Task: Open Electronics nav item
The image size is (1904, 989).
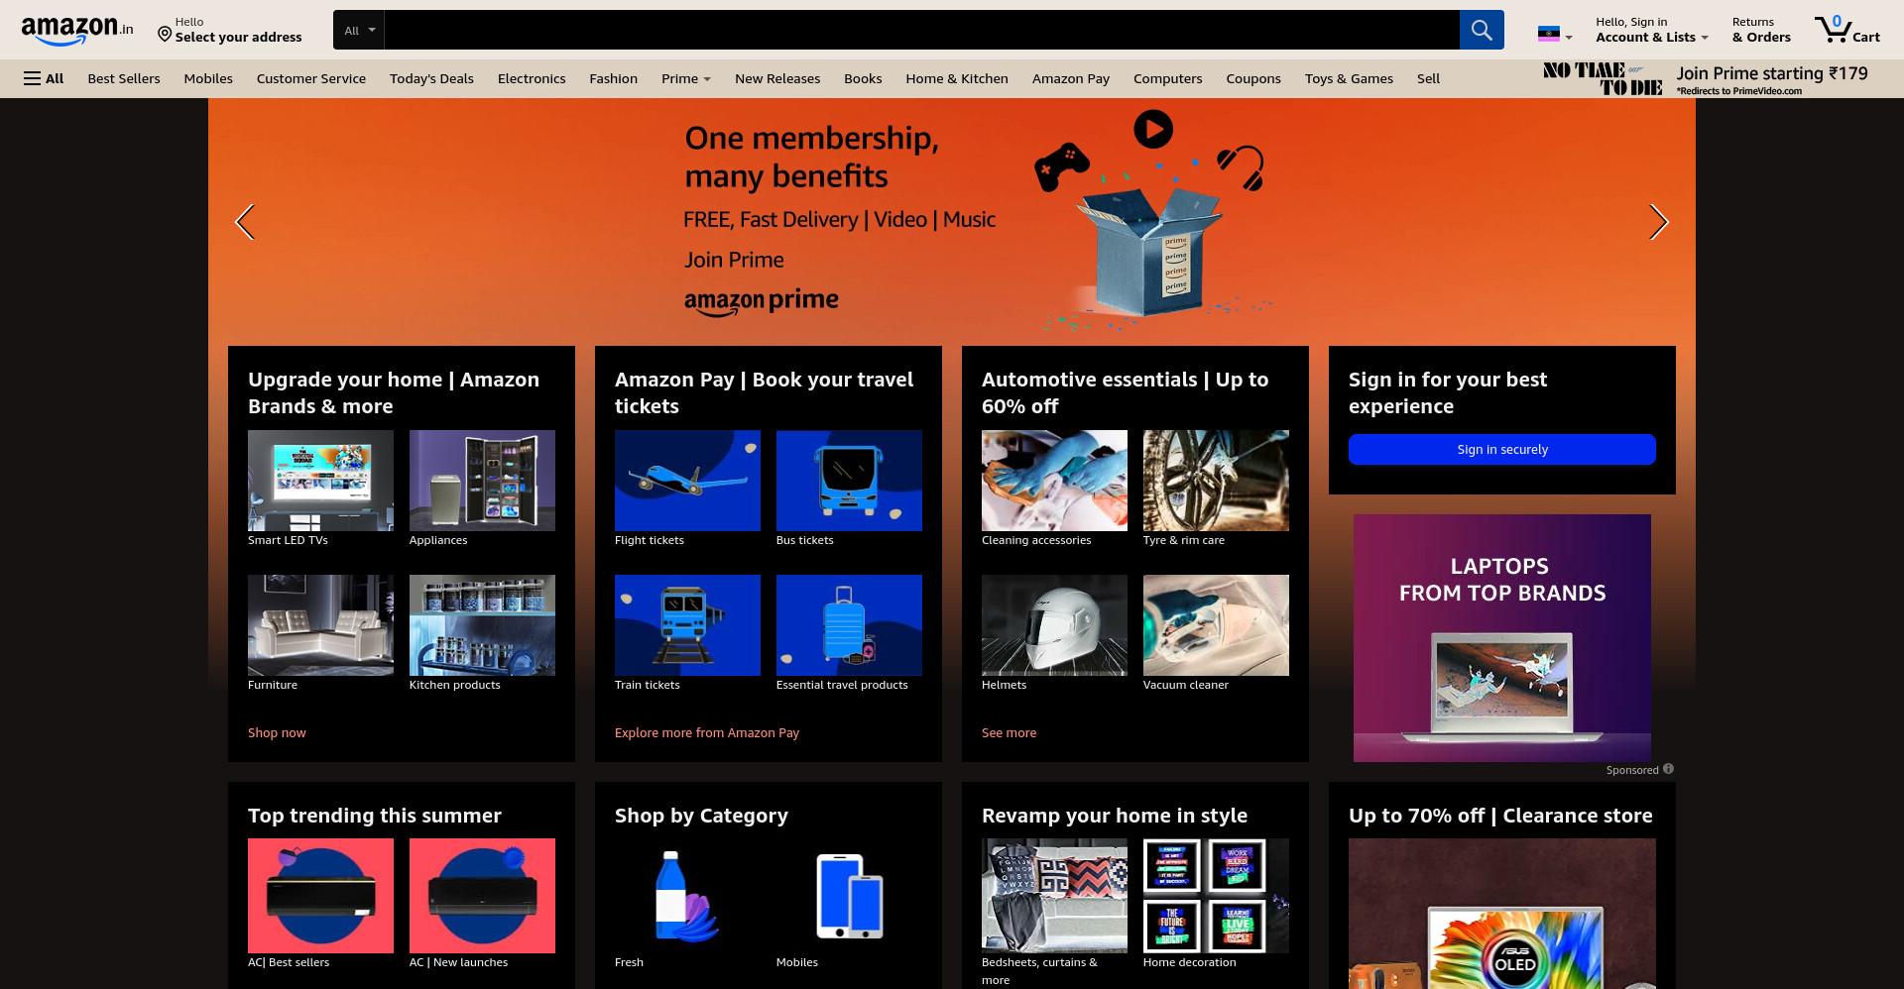Action: pos(532,78)
